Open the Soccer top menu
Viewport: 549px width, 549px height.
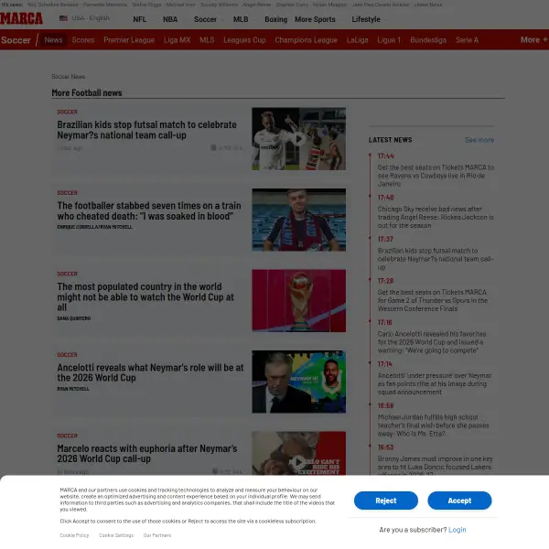(x=205, y=19)
